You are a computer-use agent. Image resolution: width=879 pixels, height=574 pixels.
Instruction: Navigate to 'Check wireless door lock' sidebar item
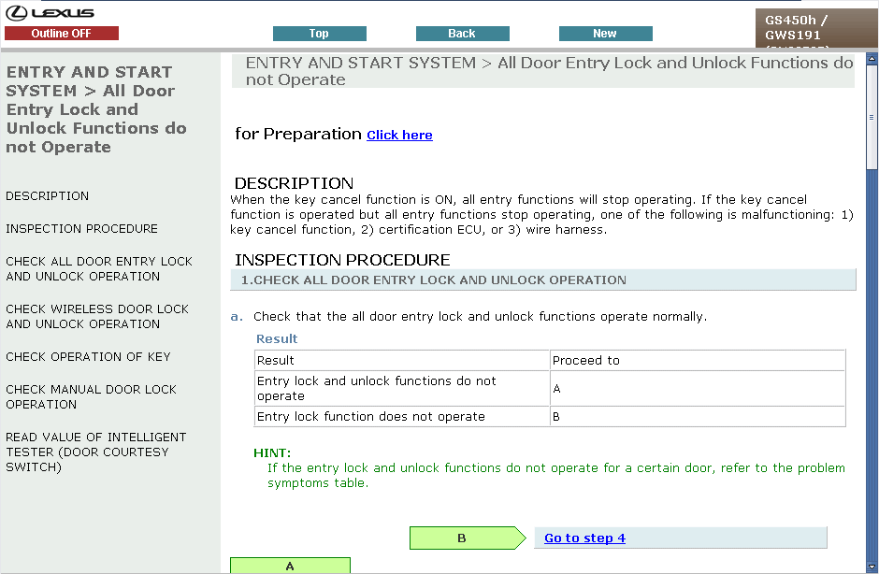point(96,317)
